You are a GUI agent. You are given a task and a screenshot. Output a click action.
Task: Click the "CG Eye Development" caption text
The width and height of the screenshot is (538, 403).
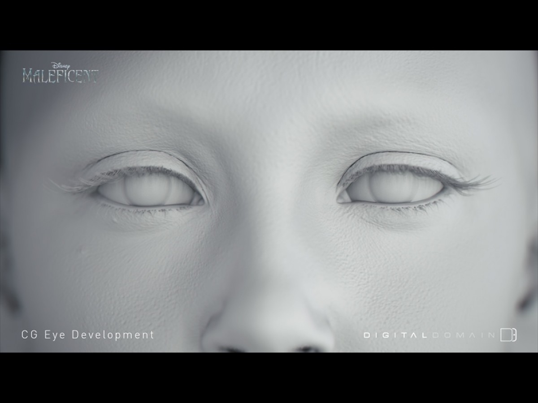click(x=88, y=334)
